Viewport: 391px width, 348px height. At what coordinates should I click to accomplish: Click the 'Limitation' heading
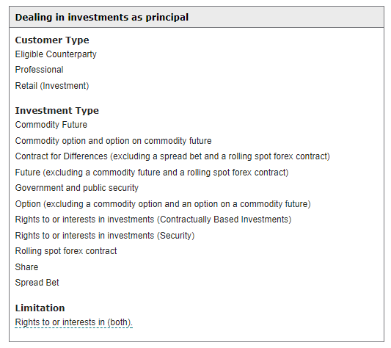[40, 308]
